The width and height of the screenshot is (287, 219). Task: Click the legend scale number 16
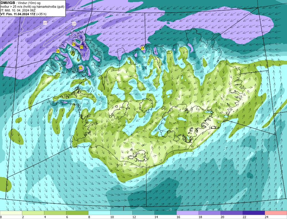(178, 217)
